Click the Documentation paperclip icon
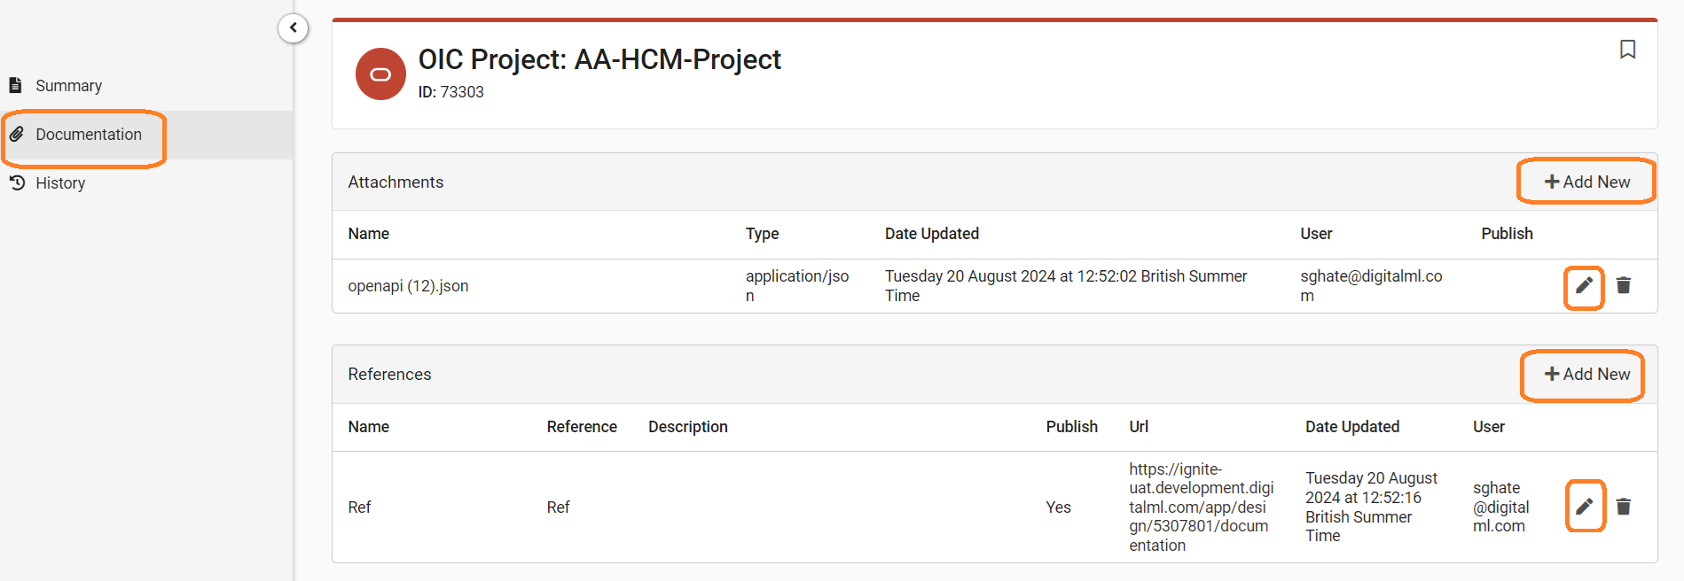 [x=17, y=134]
